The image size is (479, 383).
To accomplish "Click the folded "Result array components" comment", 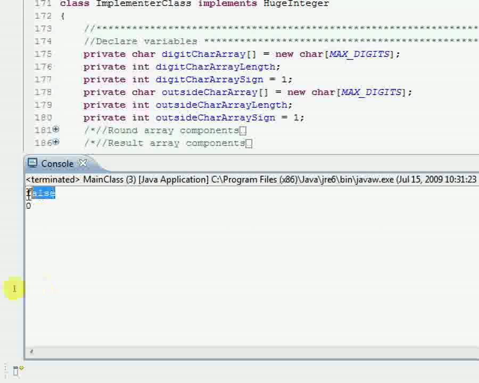I will point(164,143).
